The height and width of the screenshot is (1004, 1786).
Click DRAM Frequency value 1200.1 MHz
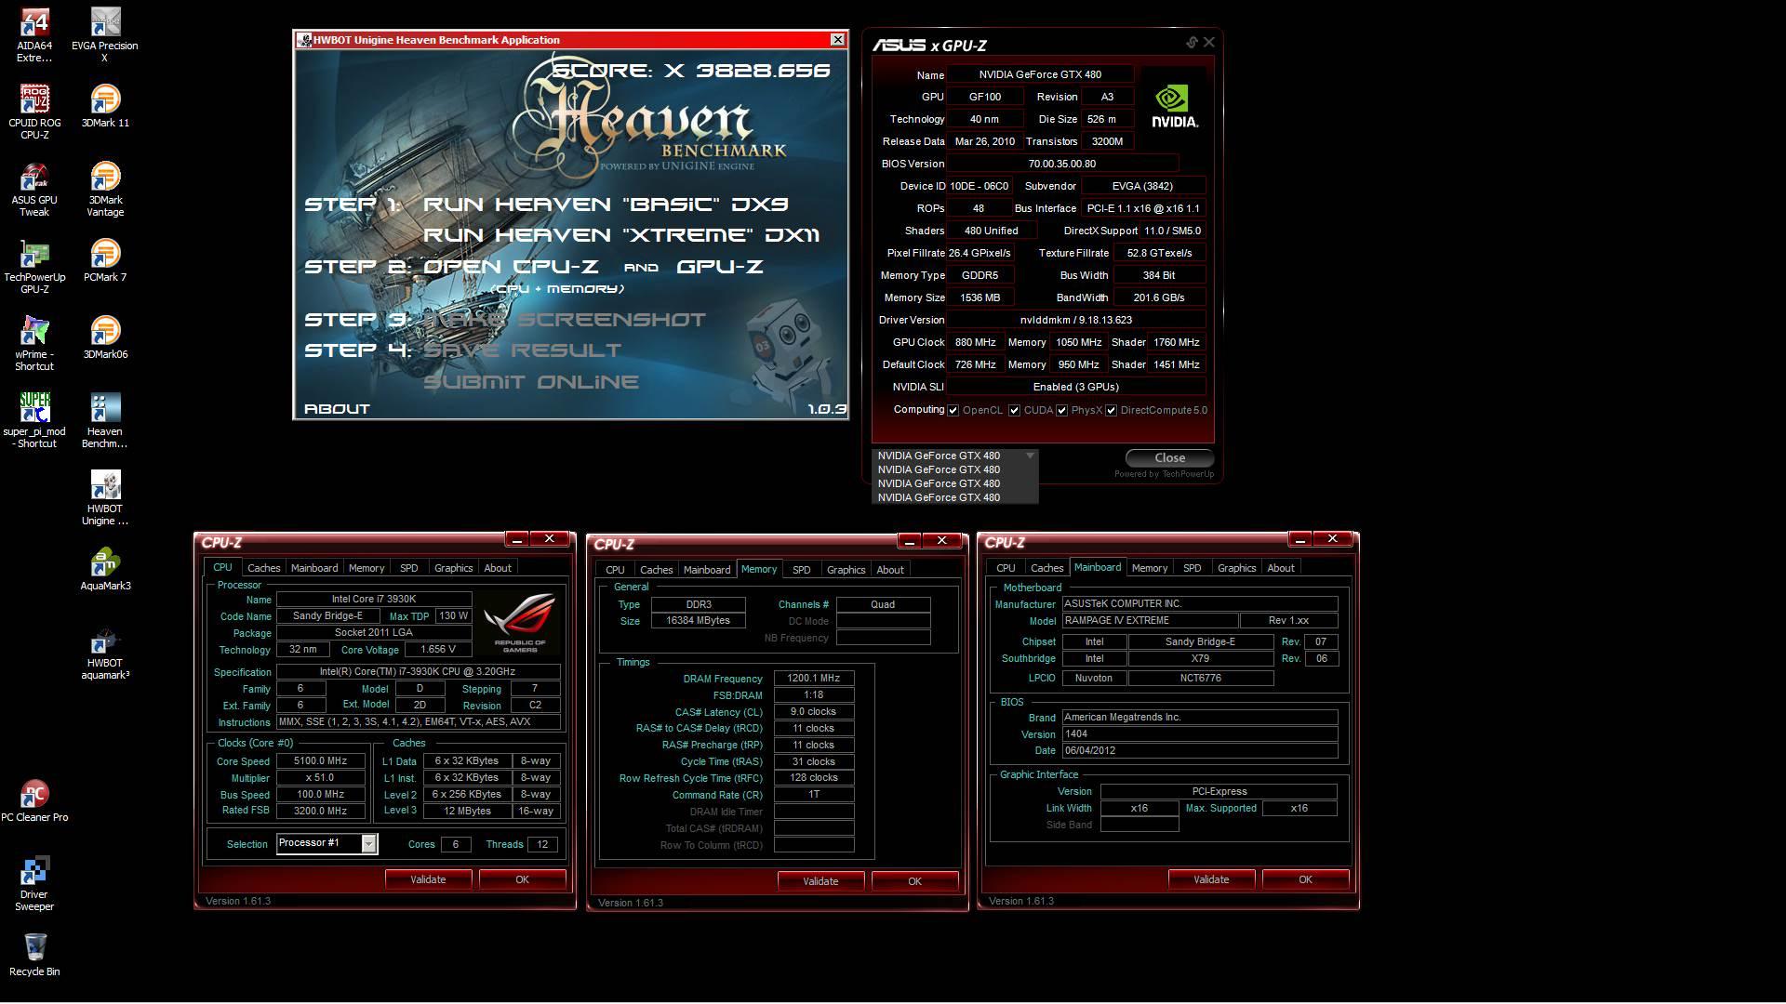pyautogui.click(x=814, y=679)
